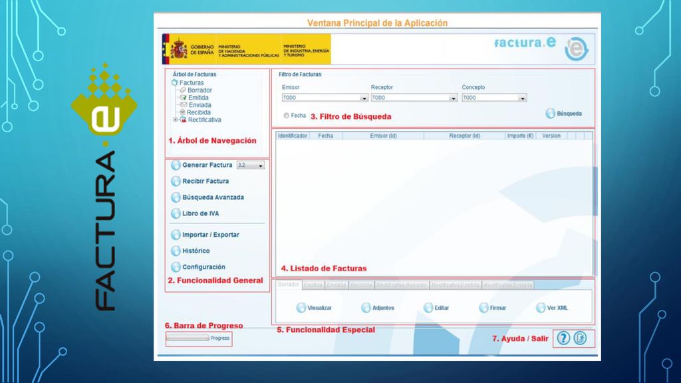Select Emitida in the invoice tree
681x383 pixels.
click(x=198, y=98)
